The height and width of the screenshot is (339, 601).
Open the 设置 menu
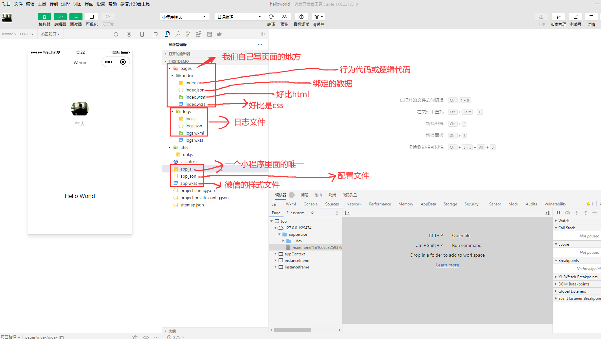point(101,4)
